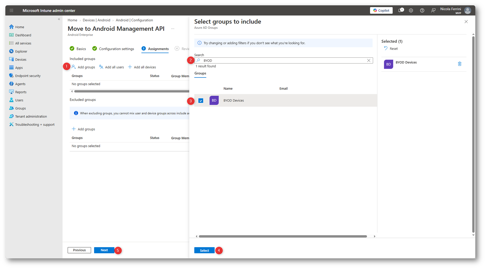Open the settings gear icon

click(x=411, y=10)
